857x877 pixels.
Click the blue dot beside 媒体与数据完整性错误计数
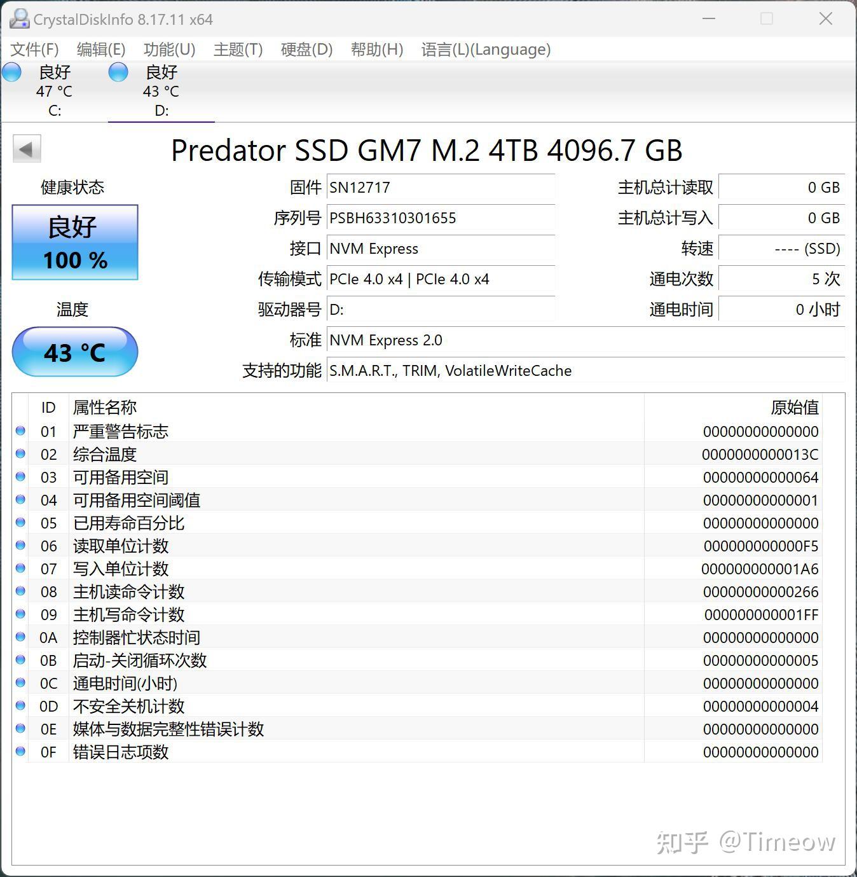pos(20,729)
